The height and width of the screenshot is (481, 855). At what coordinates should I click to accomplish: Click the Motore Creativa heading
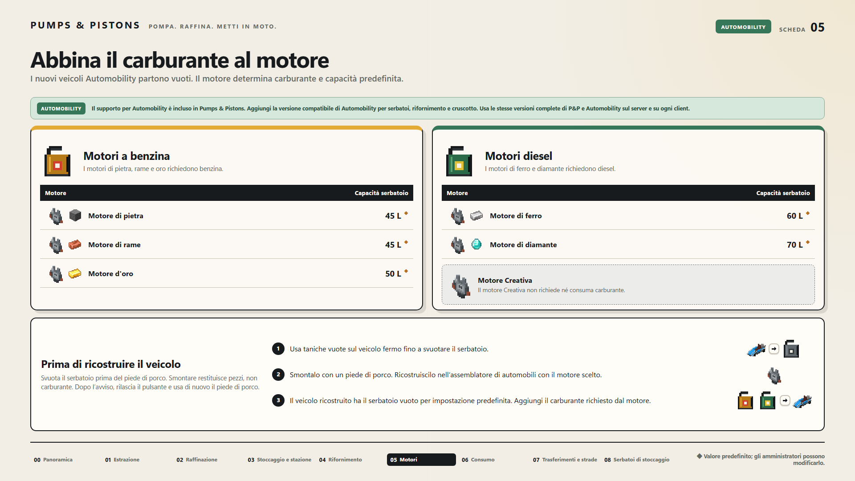pyautogui.click(x=505, y=280)
